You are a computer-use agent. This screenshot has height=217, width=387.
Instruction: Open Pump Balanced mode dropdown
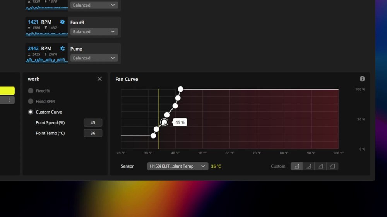point(94,58)
